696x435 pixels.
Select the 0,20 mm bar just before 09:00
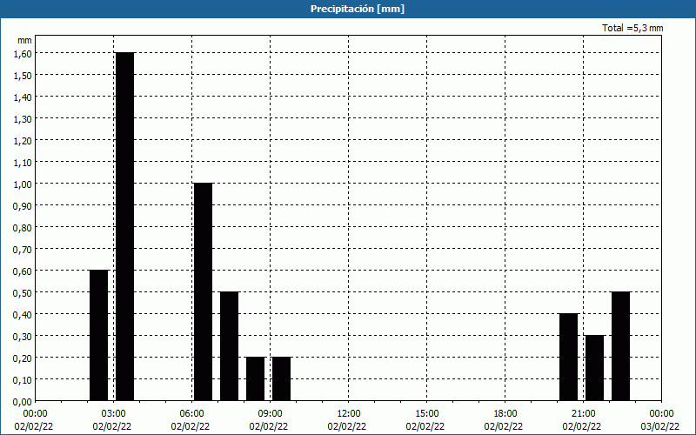(x=255, y=378)
